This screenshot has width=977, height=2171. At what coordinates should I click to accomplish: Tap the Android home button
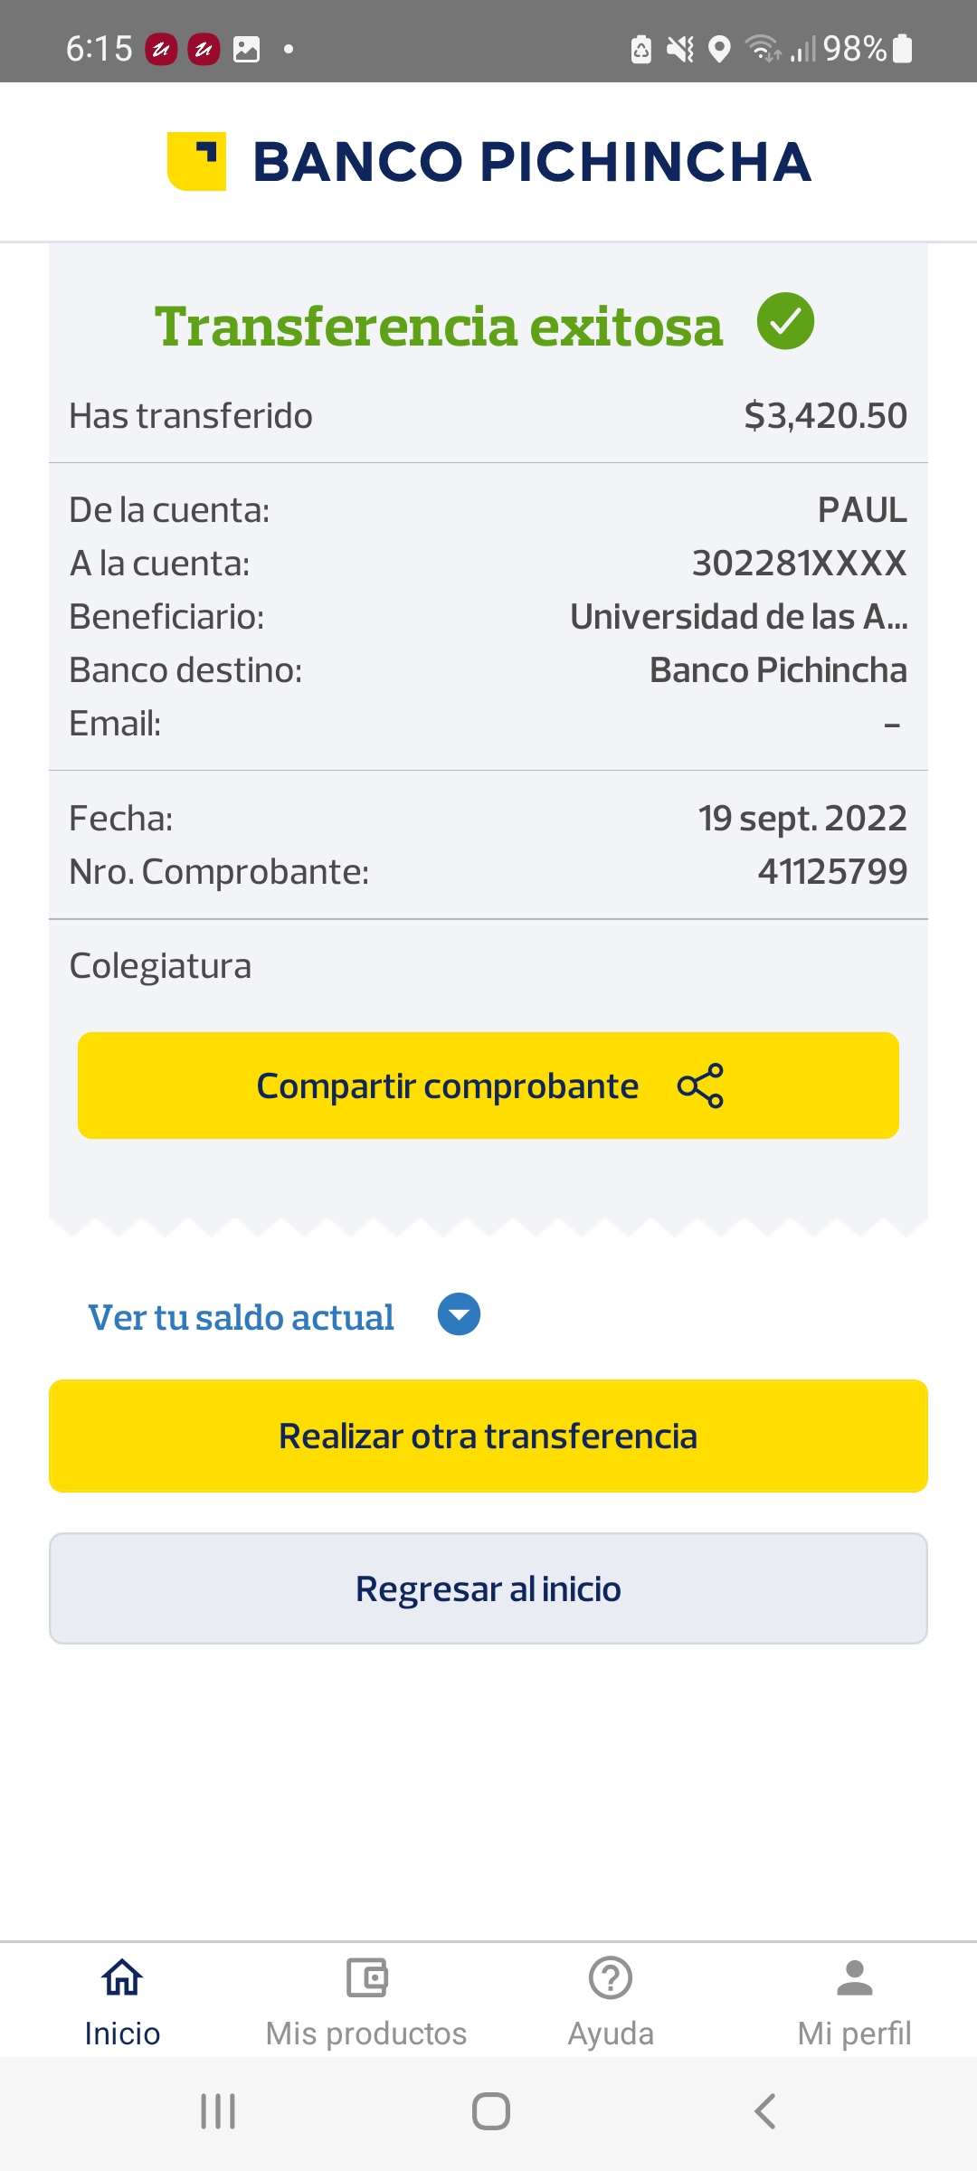point(490,2111)
